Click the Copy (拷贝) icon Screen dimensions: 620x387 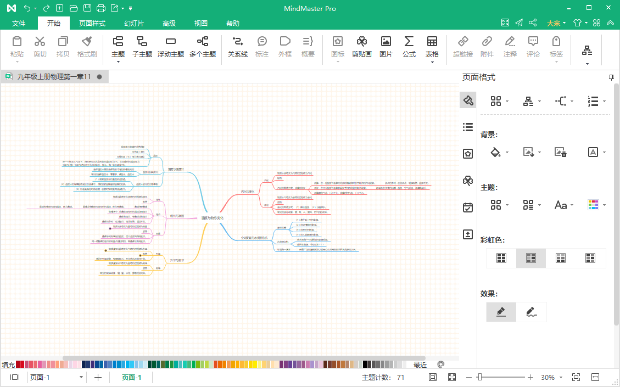click(x=63, y=42)
